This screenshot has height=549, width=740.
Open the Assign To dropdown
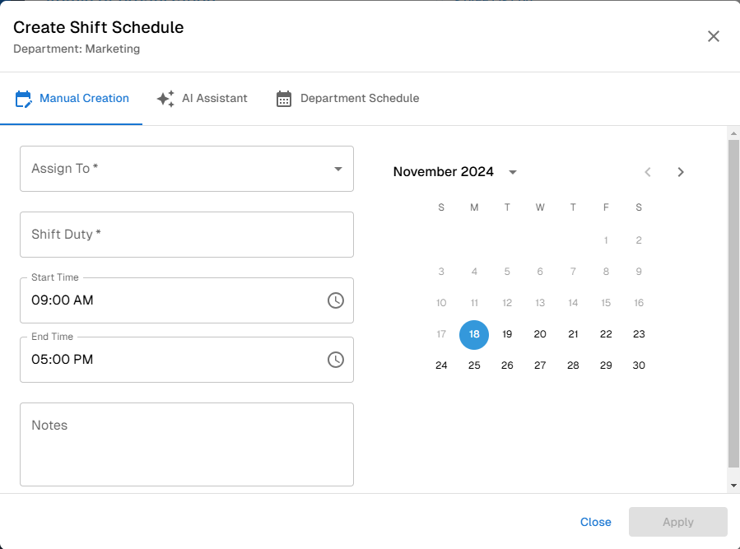187,169
